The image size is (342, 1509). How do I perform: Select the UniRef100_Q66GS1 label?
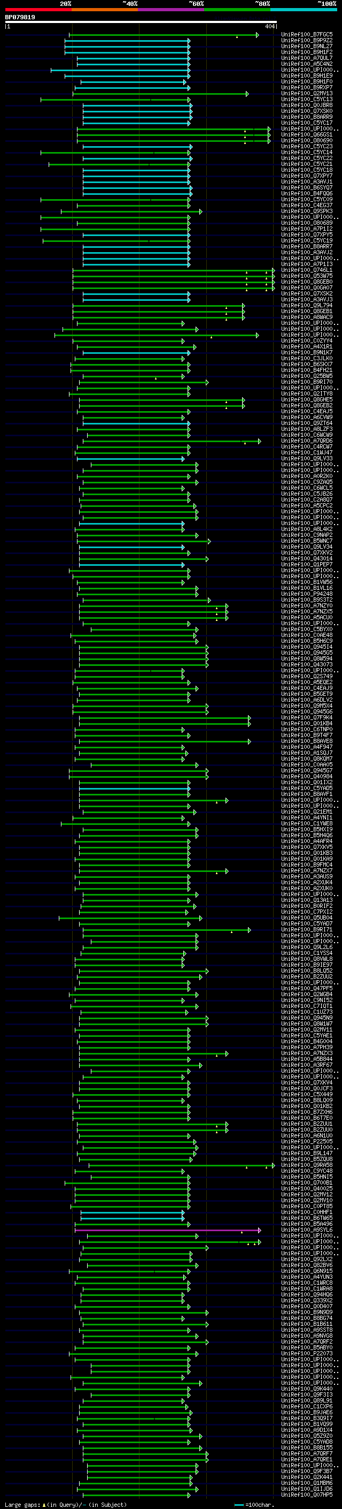point(306,135)
